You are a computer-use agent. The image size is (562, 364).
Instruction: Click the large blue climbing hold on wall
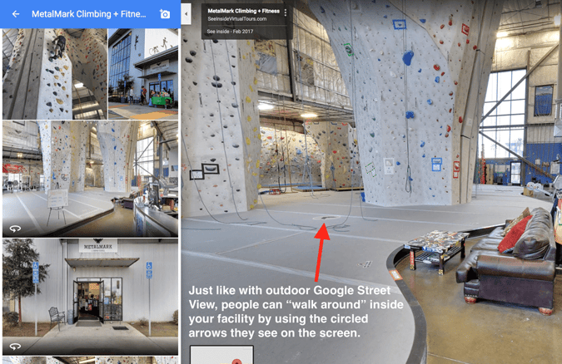tap(408, 58)
